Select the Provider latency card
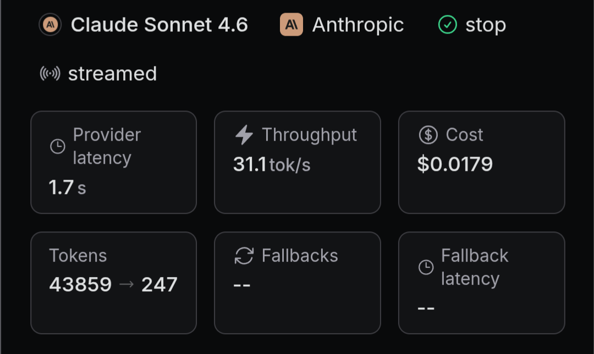Viewport: 594px width, 354px height. coord(113,162)
